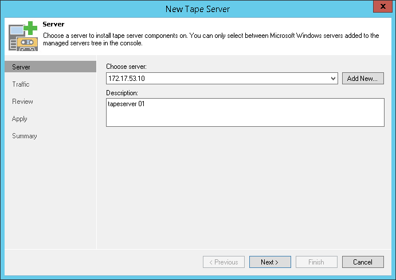Go to the Traffic wizard step
The image size is (396, 280).
coord(21,84)
